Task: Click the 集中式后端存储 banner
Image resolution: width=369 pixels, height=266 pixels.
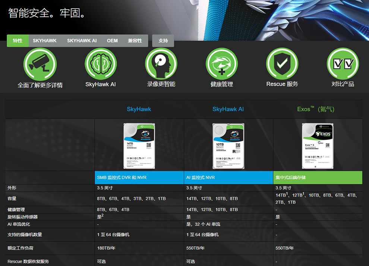Action: [318, 178]
